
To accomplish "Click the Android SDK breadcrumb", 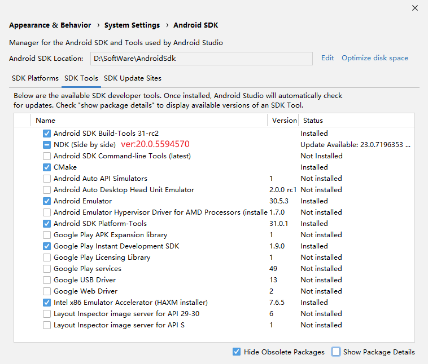I will pyautogui.click(x=196, y=25).
